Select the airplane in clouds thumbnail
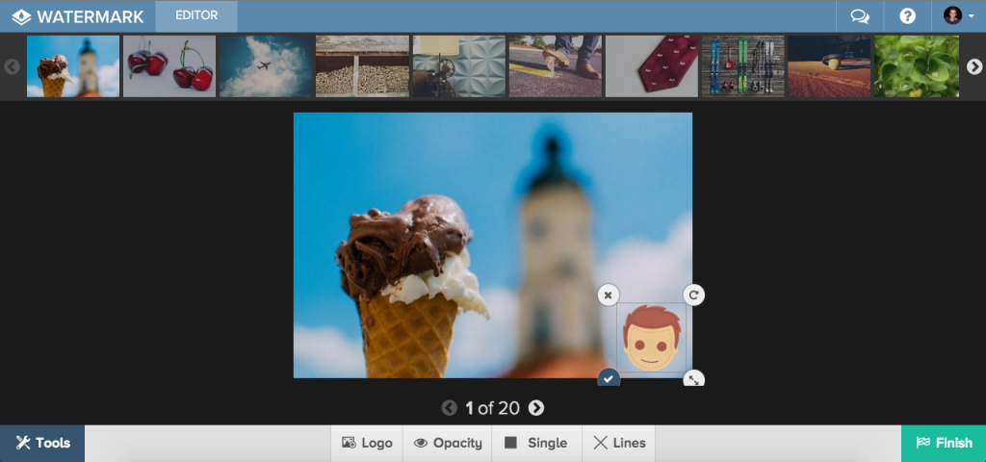Image resolution: width=986 pixels, height=462 pixels. (x=266, y=66)
